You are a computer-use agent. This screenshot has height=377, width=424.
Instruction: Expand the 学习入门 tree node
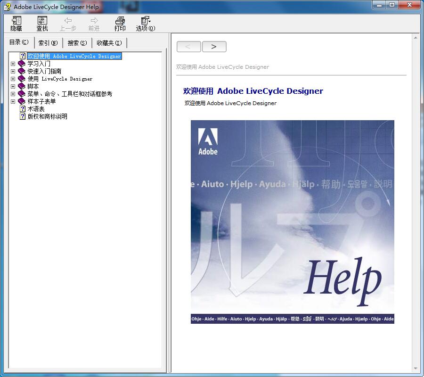pyautogui.click(x=13, y=64)
